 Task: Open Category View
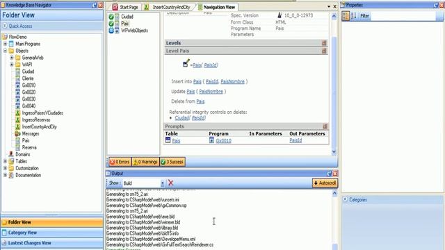pos(52,233)
